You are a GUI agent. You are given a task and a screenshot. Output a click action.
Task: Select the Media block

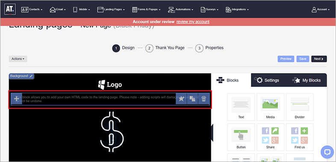[271, 107]
